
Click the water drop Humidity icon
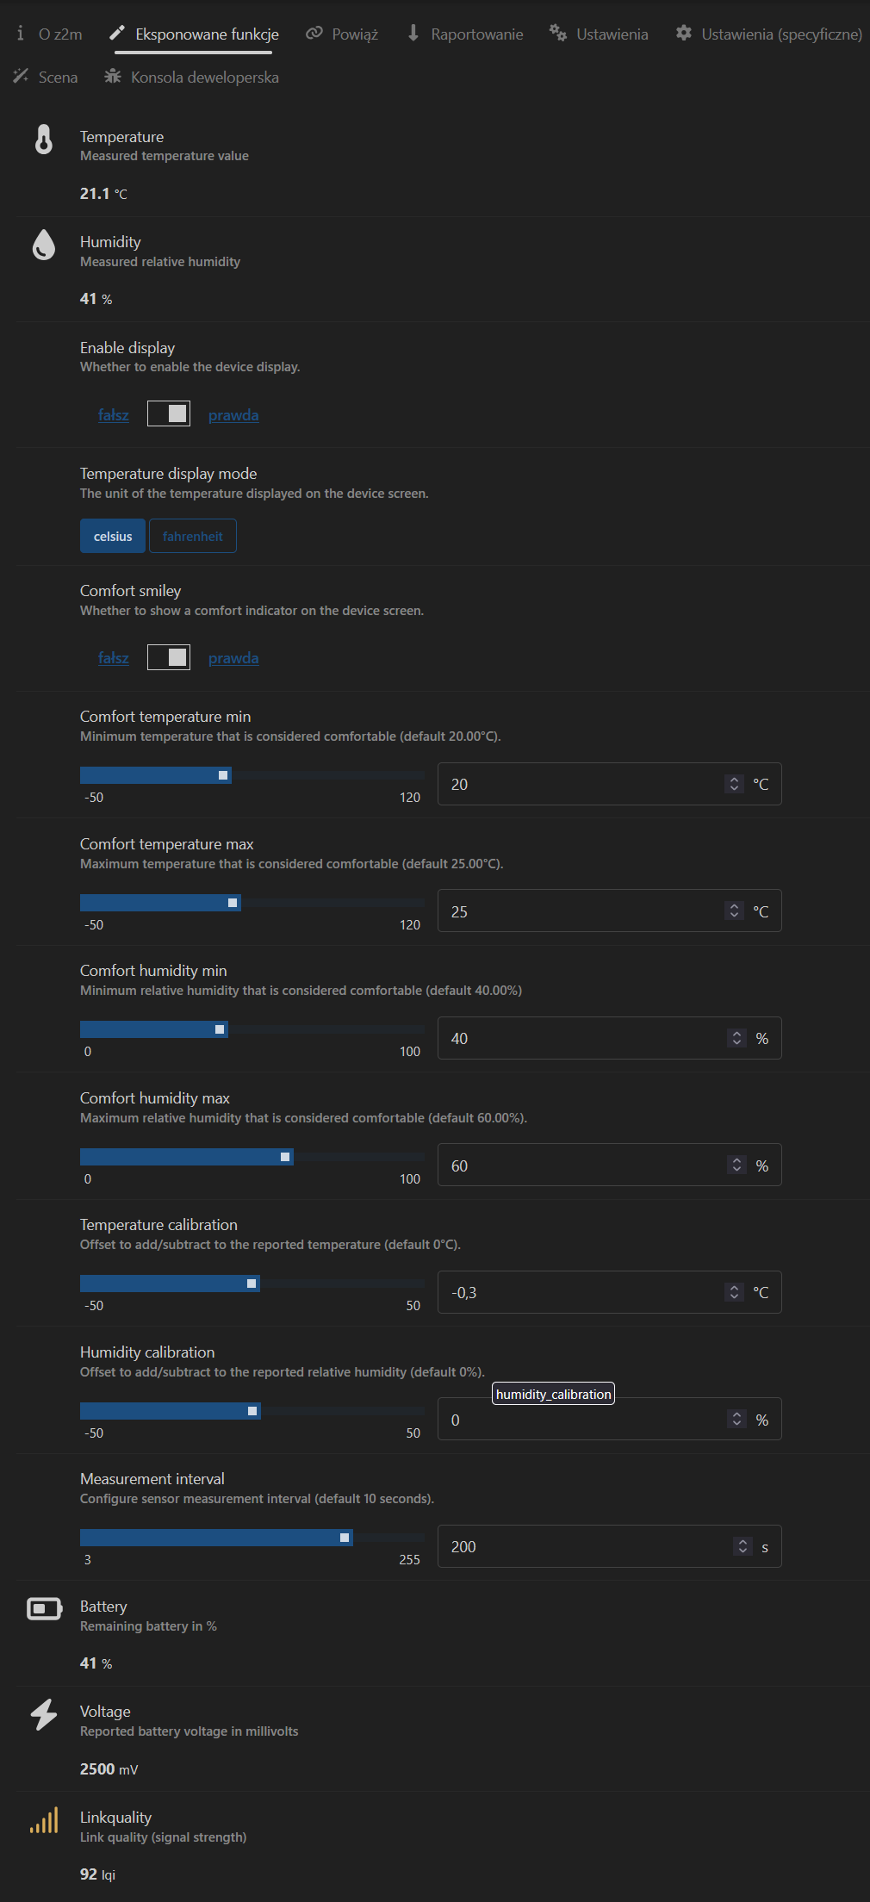click(x=44, y=245)
